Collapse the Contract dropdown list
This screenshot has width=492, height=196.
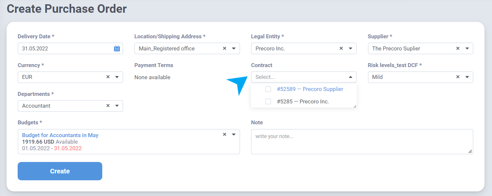351,77
